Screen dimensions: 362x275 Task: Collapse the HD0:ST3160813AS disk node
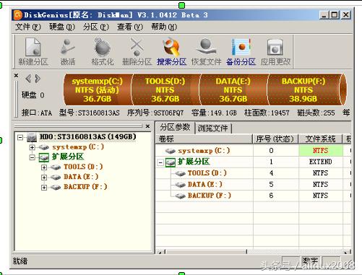(20, 138)
